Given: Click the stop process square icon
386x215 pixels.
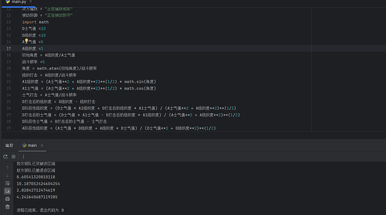Looking at the screenshot, I should [x=13, y=157].
